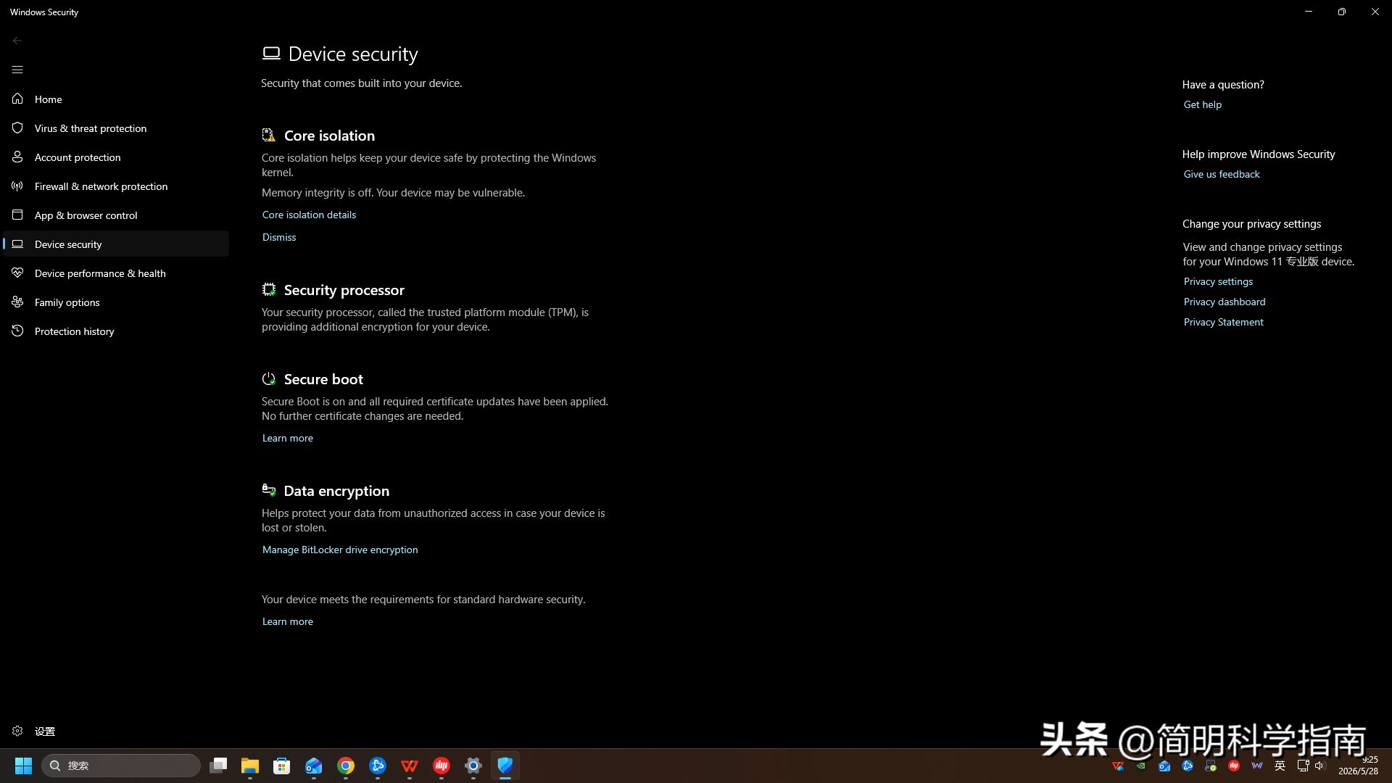Image resolution: width=1392 pixels, height=783 pixels.
Task: Click the purple W tray icon
Action: (1257, 766)
